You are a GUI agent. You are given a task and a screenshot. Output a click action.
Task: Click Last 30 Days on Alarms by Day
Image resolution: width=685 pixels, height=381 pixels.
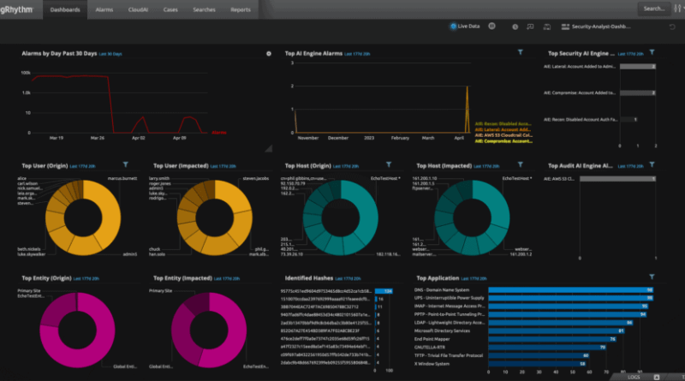pyautogui.click(x=110, y=54)
